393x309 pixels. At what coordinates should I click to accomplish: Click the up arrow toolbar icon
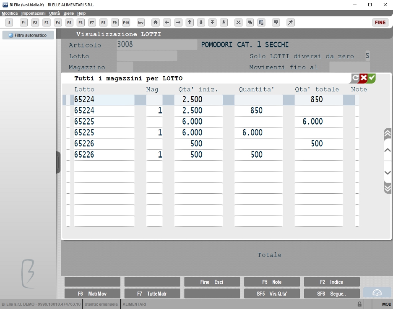[x=190, y=23]
